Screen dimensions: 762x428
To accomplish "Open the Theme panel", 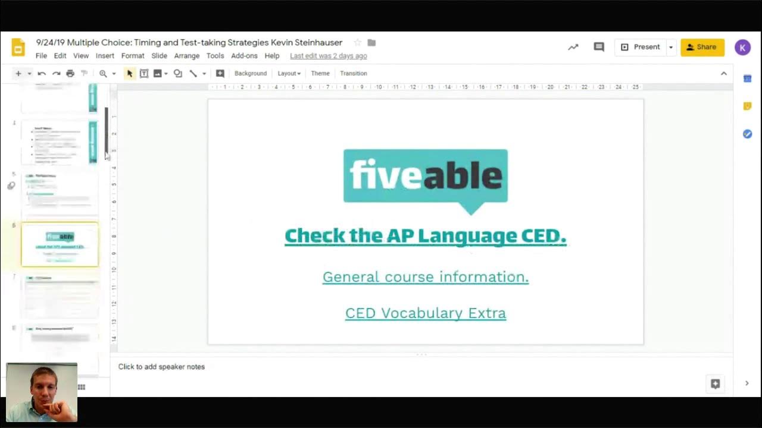I will coord(320,74).
